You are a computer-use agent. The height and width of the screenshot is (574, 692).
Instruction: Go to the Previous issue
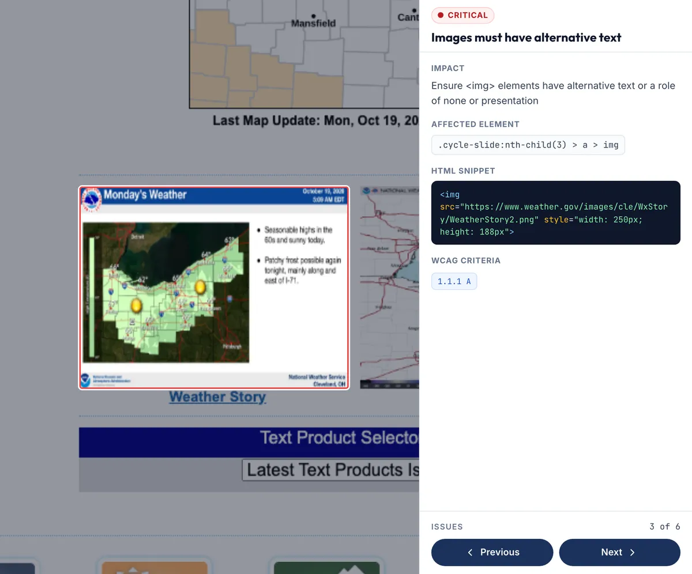point(492,552)
